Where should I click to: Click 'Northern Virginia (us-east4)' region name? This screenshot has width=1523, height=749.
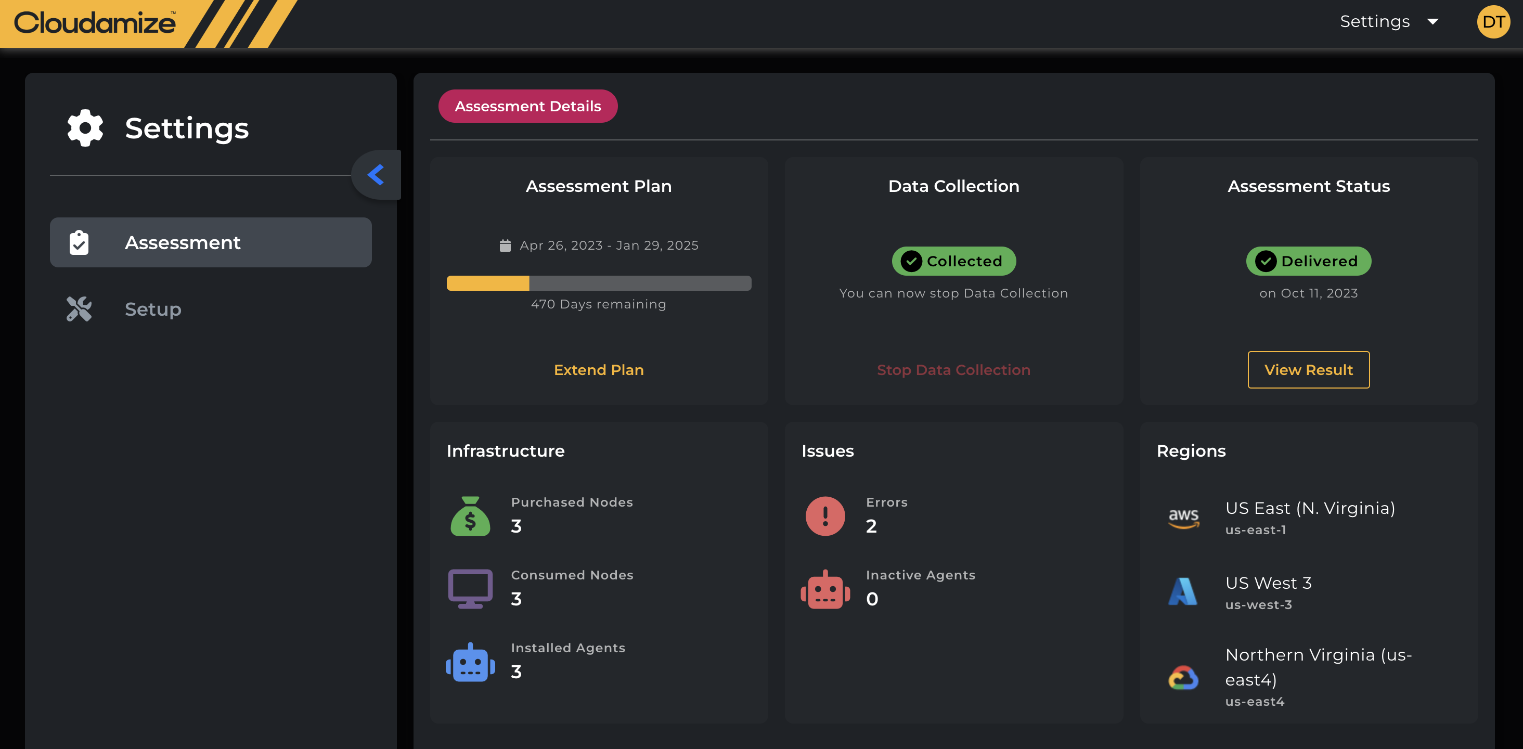point(1318,667)
